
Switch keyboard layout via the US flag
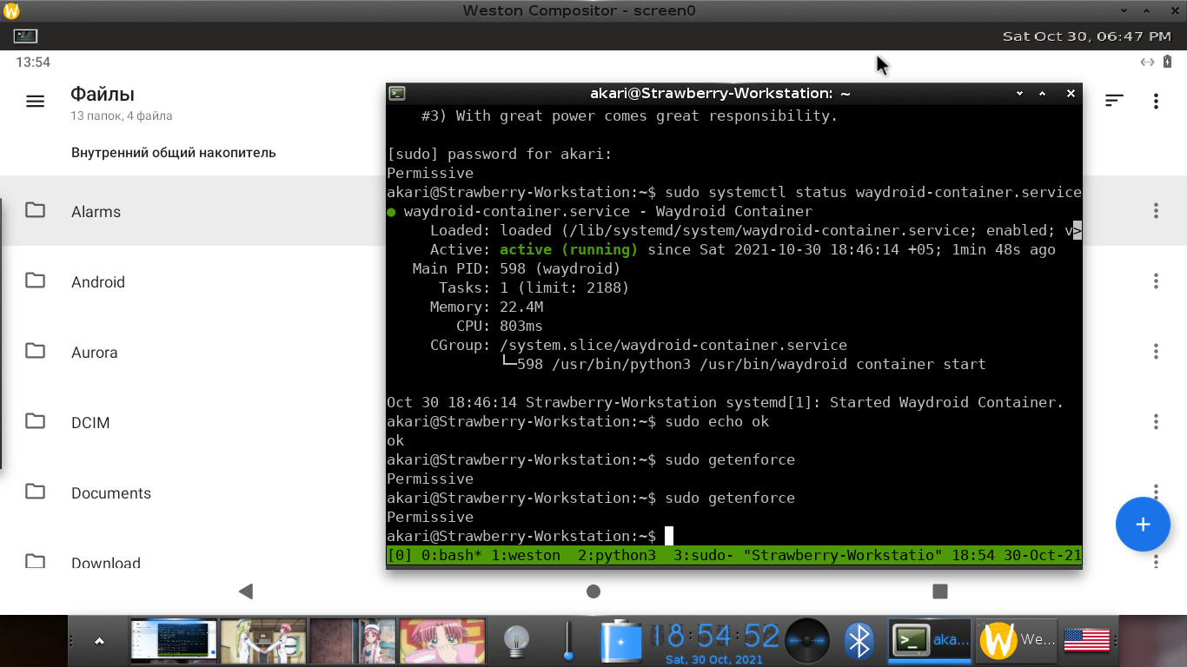click(x=1086, y=640)
